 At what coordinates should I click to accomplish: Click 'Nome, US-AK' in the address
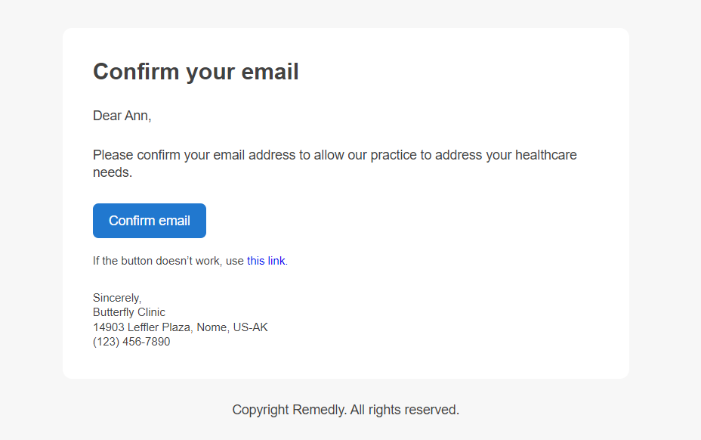(233, 327)
